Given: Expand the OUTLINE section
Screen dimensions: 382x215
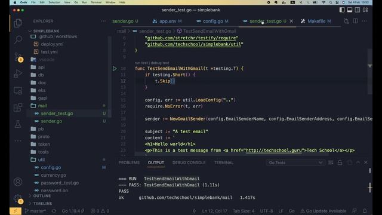Looking at the screenshot, I should 42,196.
